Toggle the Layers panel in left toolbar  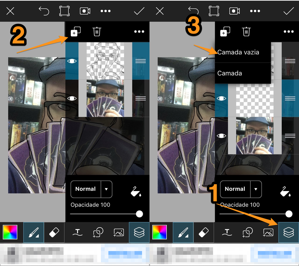pos(139,232)
